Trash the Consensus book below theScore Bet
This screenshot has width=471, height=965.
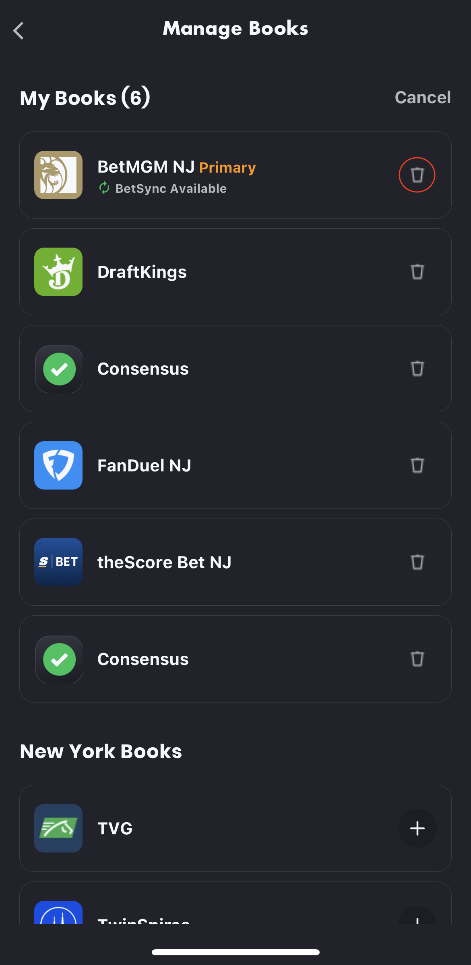(417, 659)
